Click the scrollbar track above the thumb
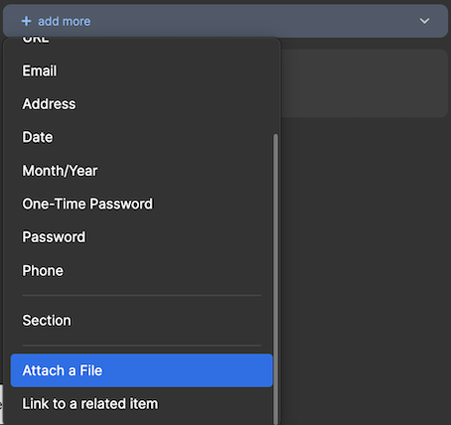The width and height of the screenshot is (451, 425). [275, 86]
